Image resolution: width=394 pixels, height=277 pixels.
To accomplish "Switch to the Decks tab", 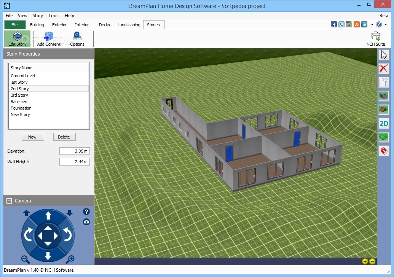I will tap(104, 25).
